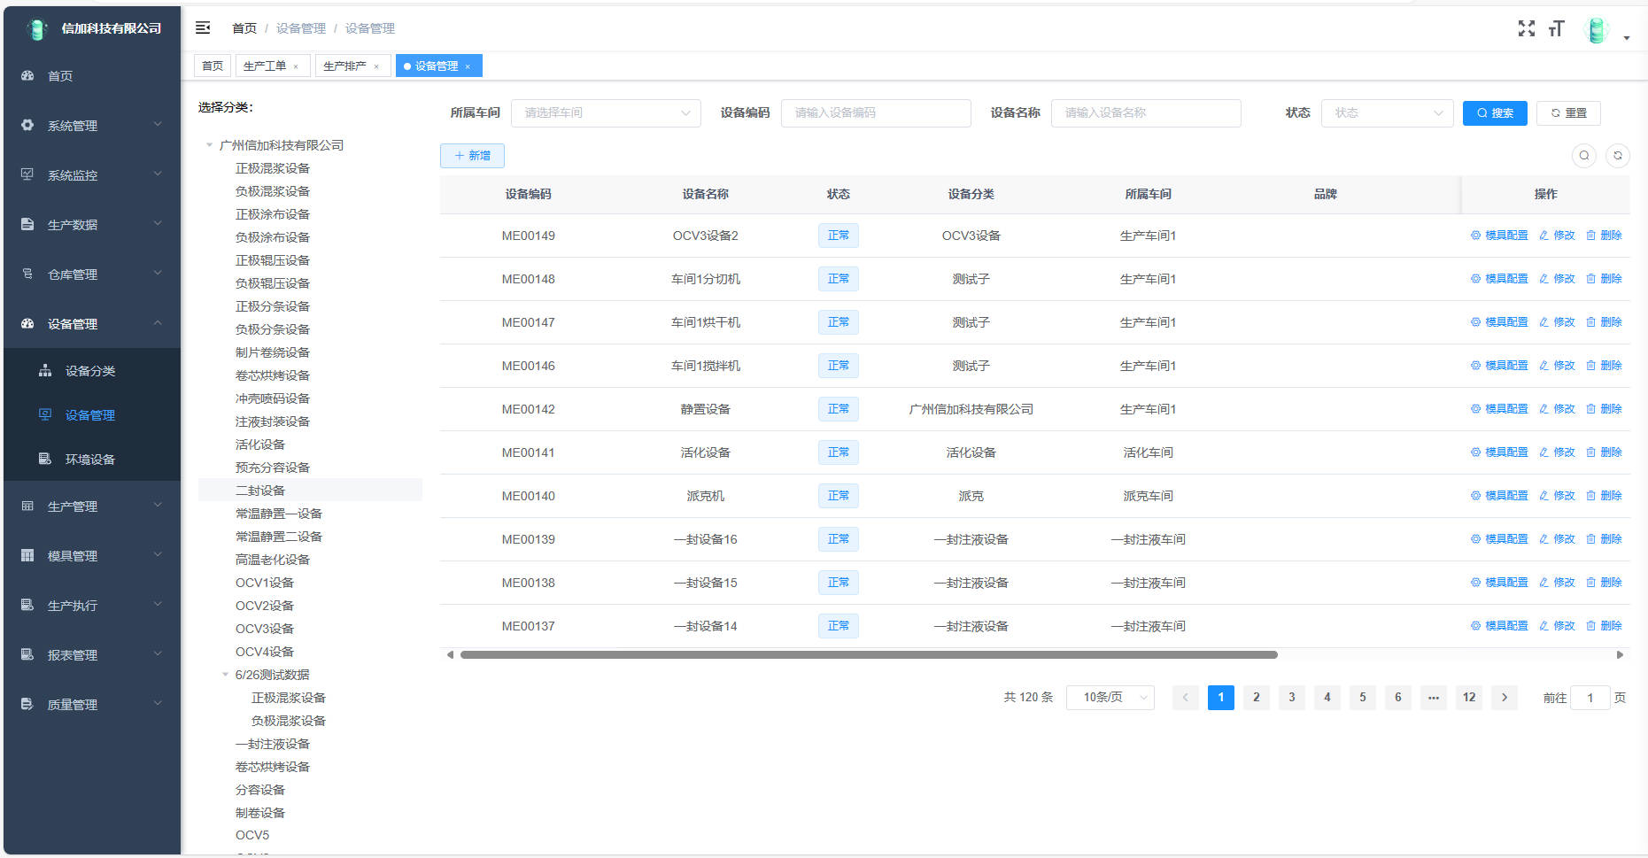Click the user avatar in header

click(1596, 31)
